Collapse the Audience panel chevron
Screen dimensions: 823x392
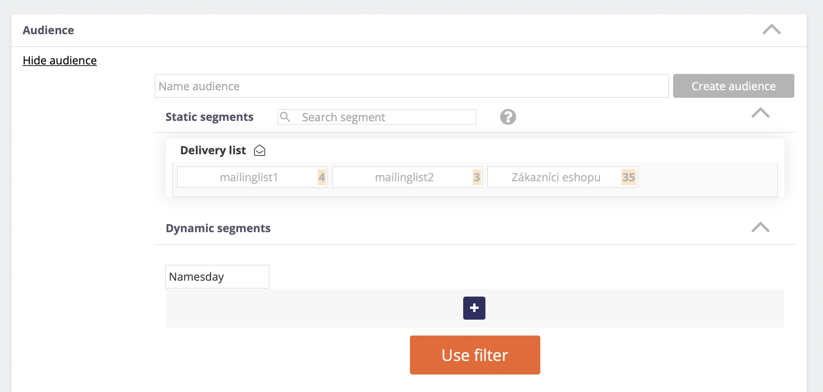pyautogui.click(x=772, y=29)
